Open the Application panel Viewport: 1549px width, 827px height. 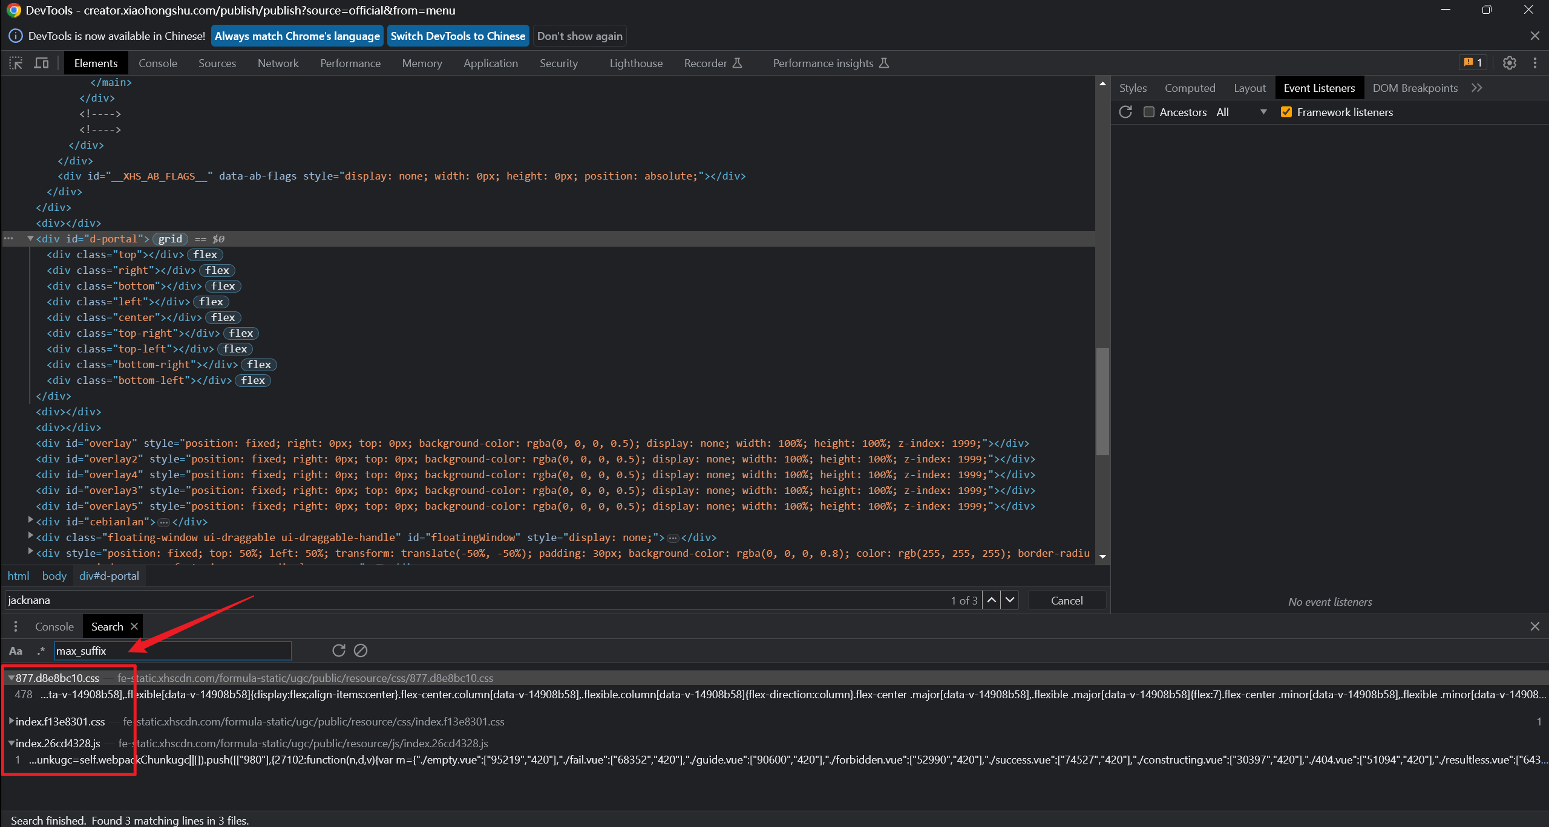tap(491, 63)
